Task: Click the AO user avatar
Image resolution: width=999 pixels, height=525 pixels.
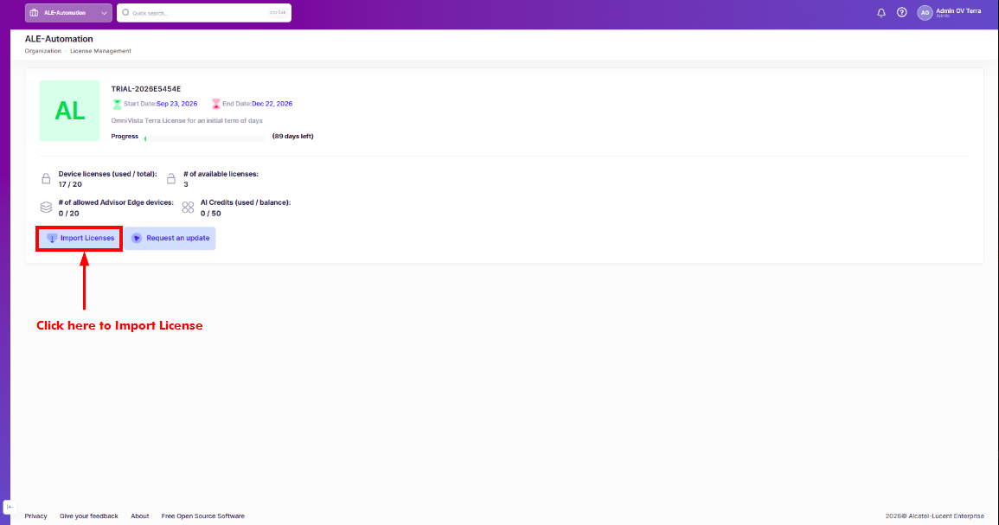Action: [x=925, y=13]
